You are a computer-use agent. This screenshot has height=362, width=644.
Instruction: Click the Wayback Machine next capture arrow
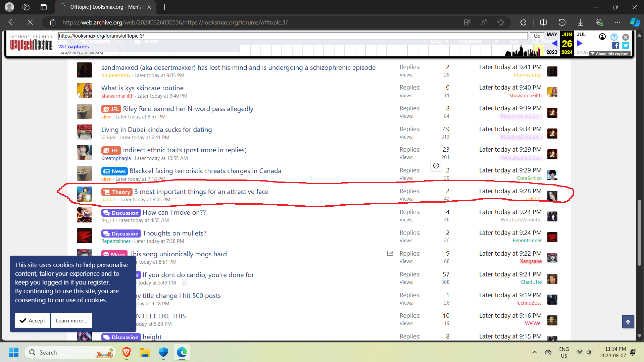pyautogui.click(x=580, y=43)
